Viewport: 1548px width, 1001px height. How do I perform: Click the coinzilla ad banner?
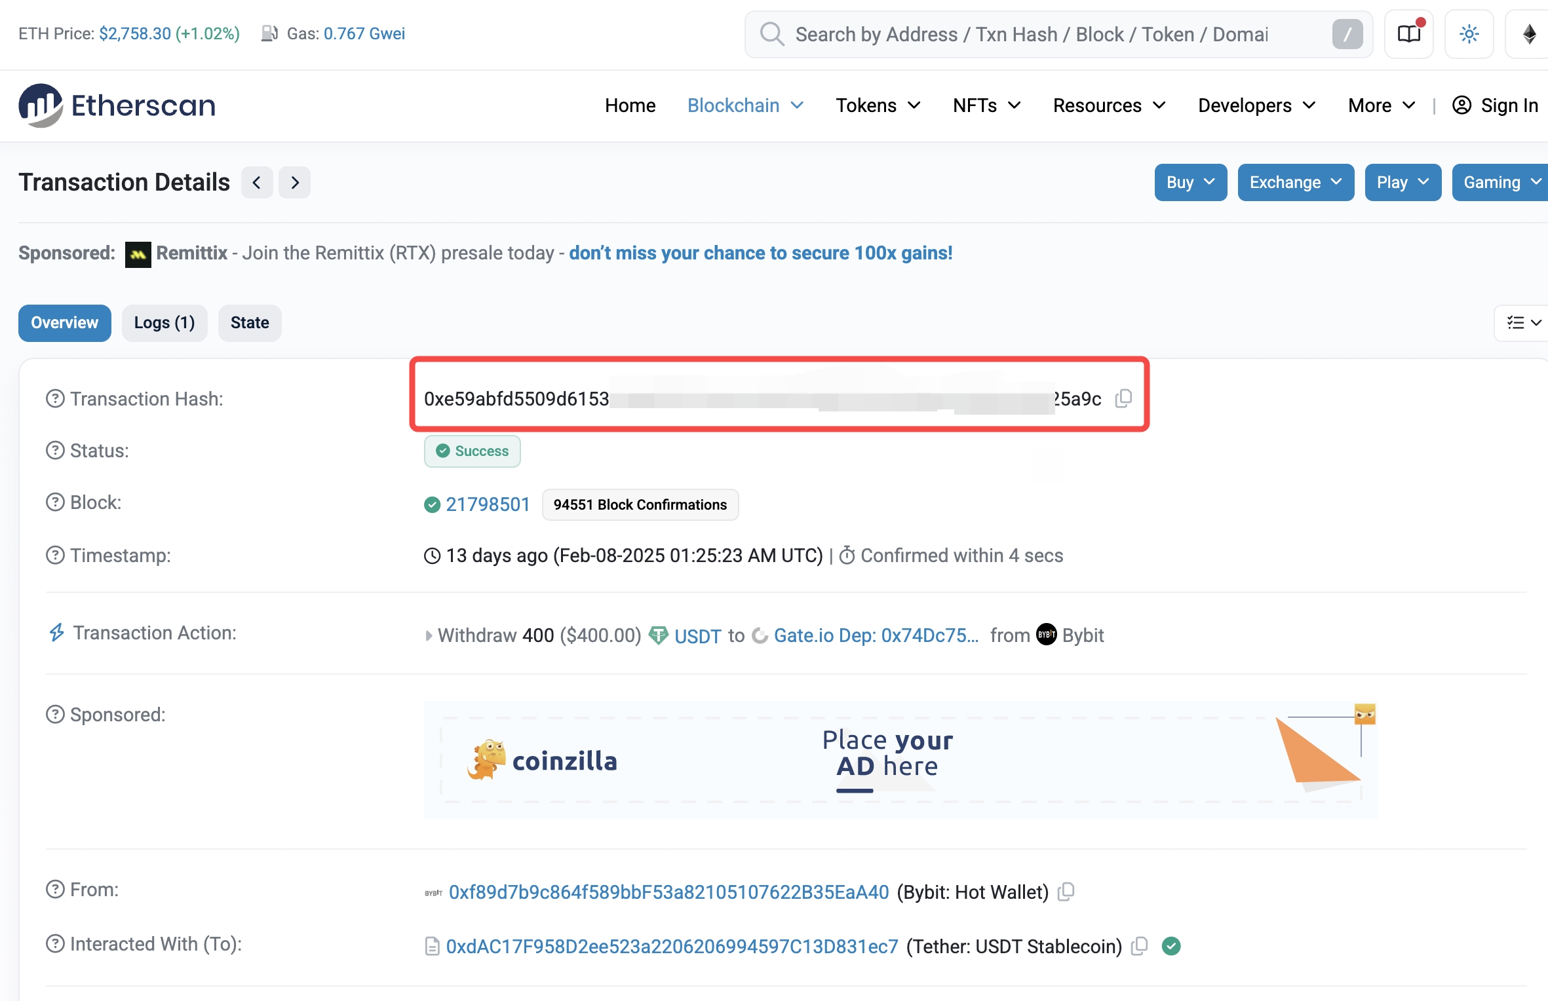[x=900, y=759]
